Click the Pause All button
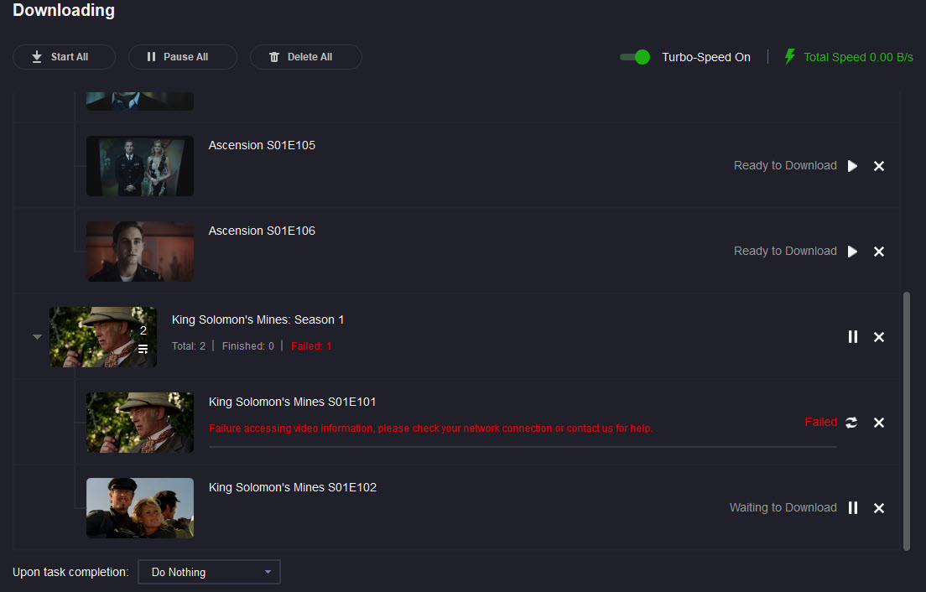 (183, 57)
